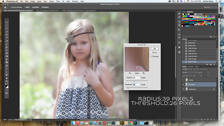The image size is (224, 126).
Task: Open Hand tool preset picker arrow
Action: pyautogui.click(x=8, y=7)
